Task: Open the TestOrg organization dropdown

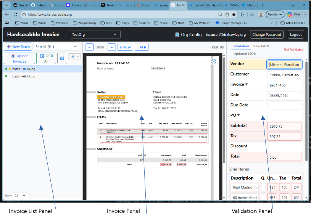Action: pos(95,34)
